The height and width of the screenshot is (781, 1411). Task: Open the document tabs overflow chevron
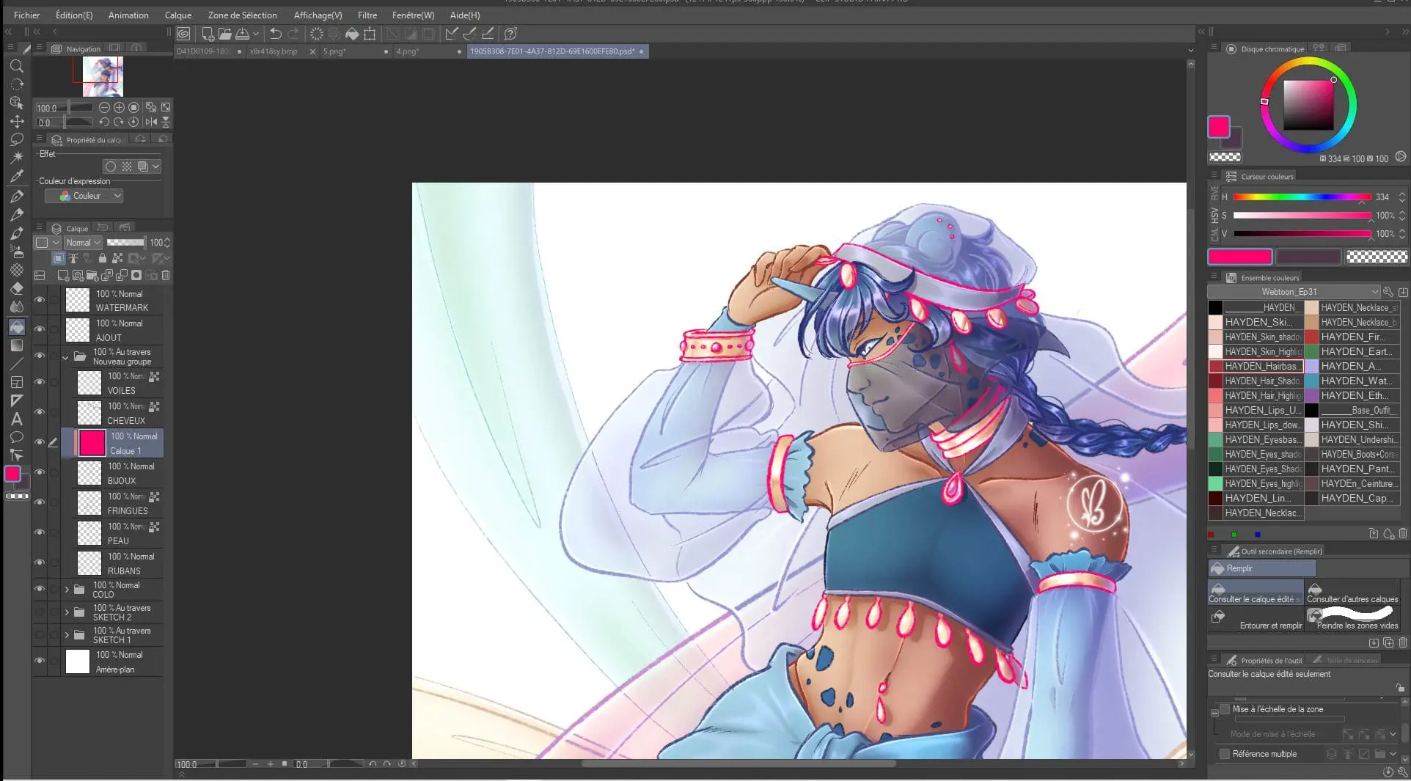pos(1190,51)
